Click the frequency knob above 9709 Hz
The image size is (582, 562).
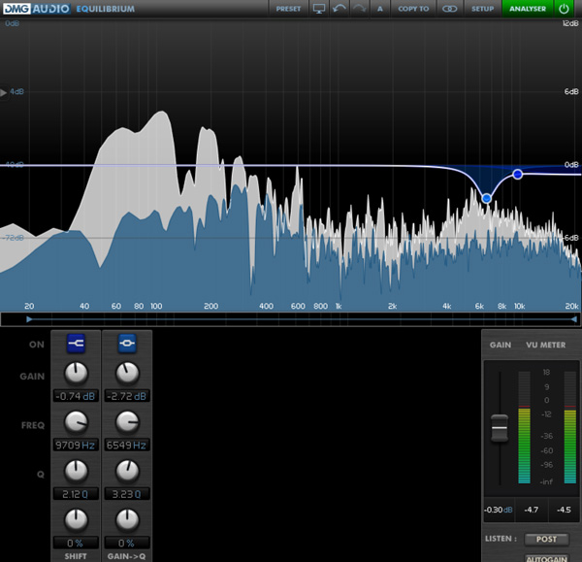click(x=76, y=422)
